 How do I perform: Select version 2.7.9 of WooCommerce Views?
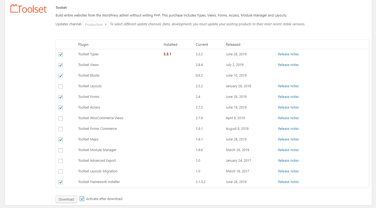point(199,118)
